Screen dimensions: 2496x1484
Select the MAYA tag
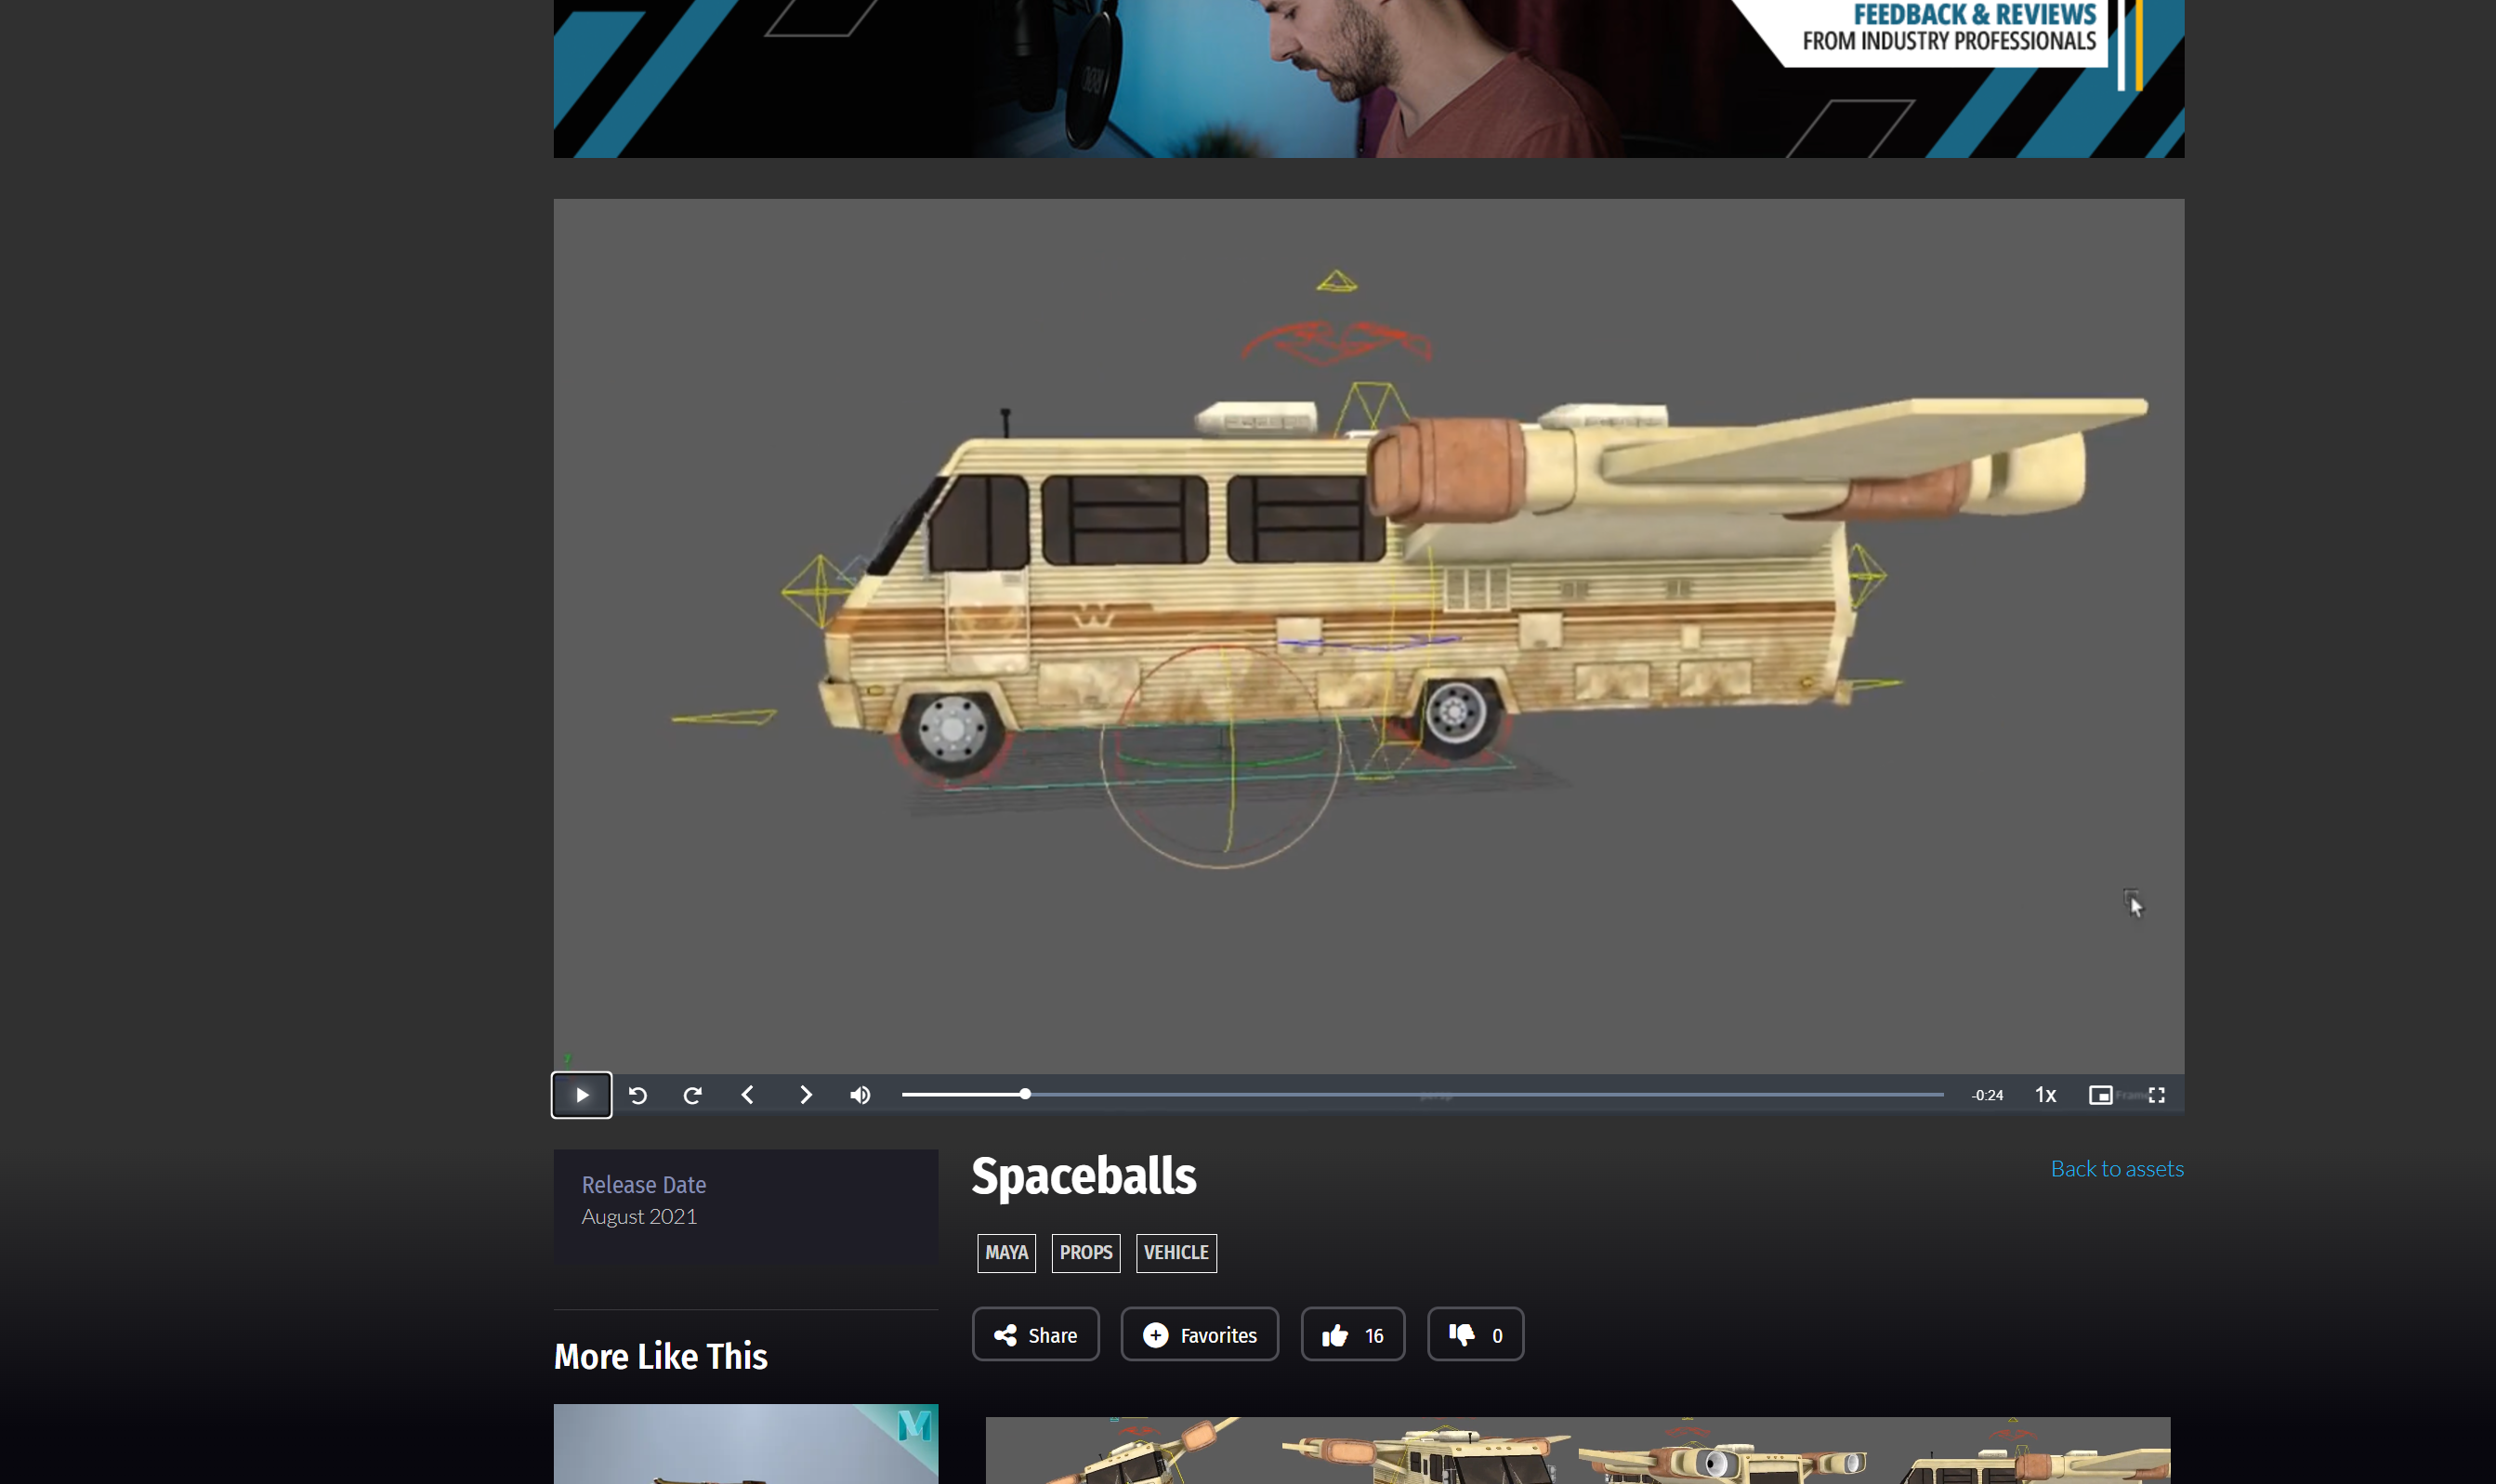(x=1006, y=1253)
